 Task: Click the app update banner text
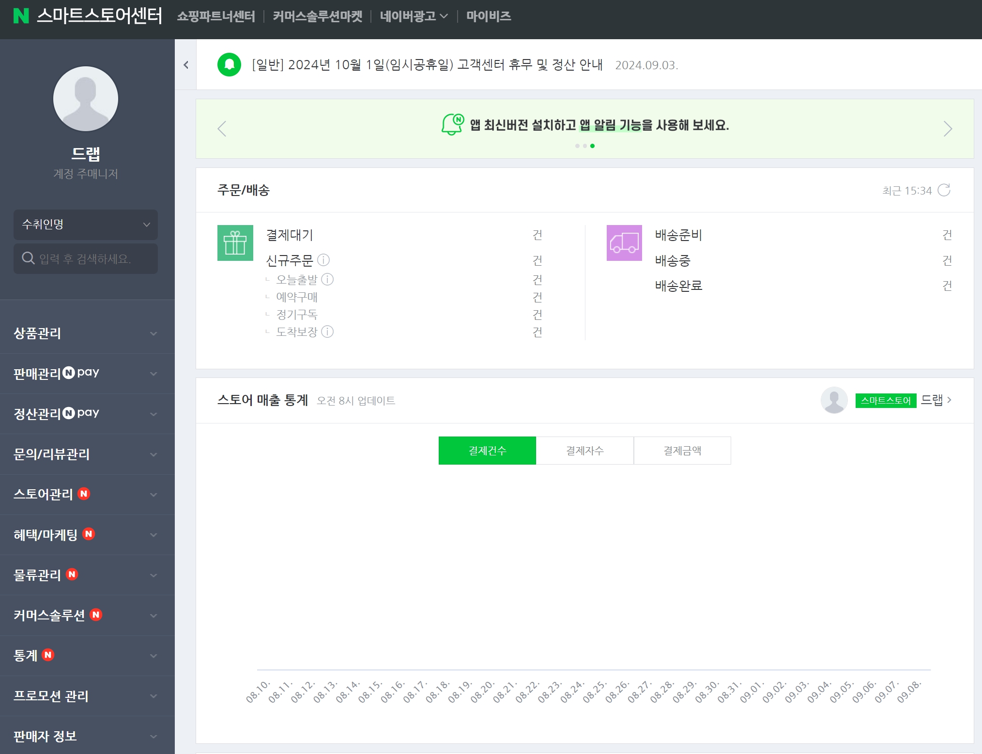coord(599,125)
